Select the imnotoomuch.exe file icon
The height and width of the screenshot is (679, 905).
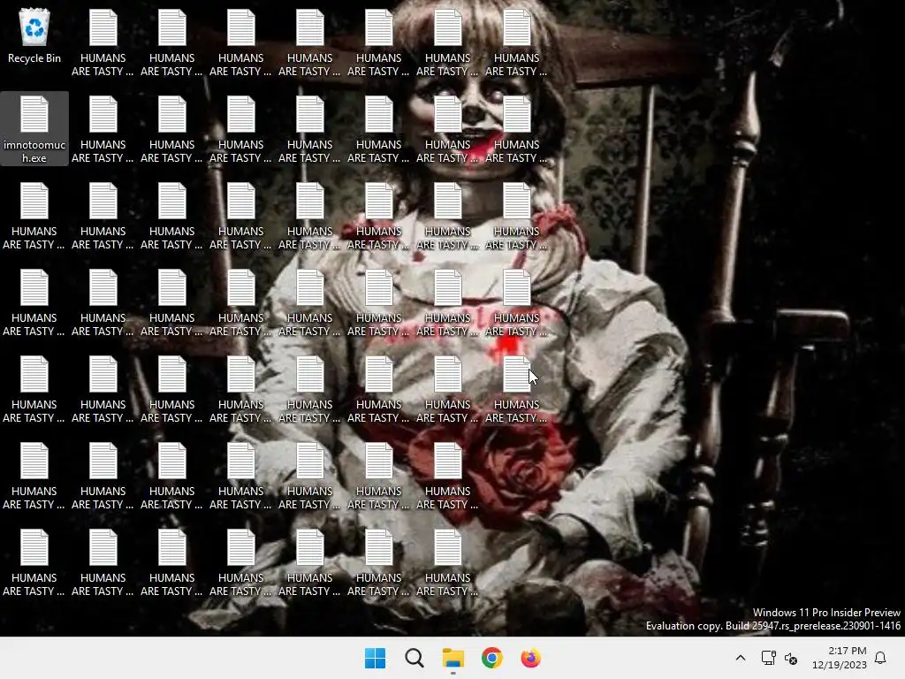pos(34,129)
